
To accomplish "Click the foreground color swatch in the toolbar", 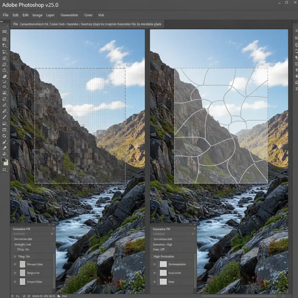I will pos(3,159).
